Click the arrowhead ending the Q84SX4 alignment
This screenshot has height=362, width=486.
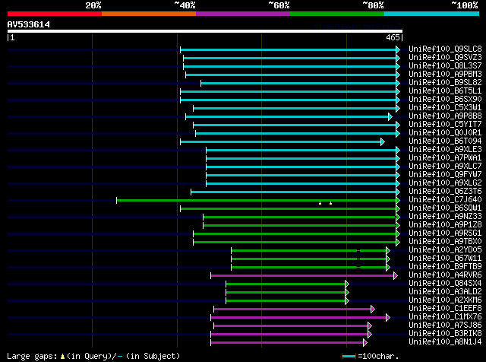(347, 284)
